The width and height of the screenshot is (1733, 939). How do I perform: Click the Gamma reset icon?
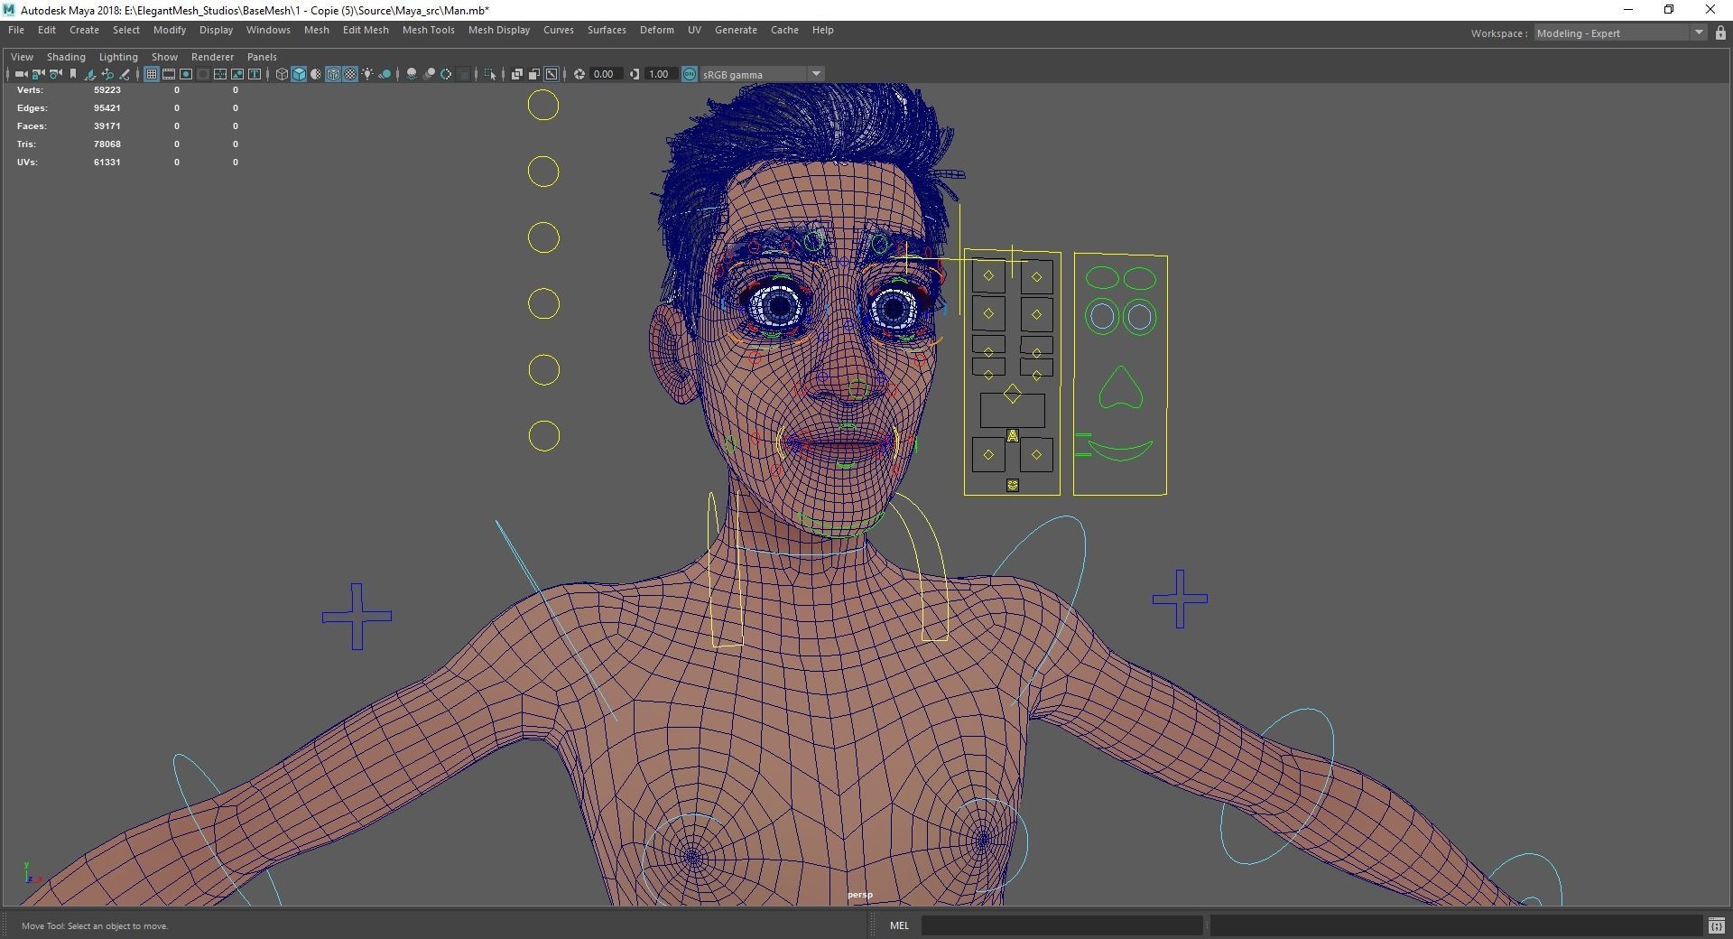(x=635, y=74)
